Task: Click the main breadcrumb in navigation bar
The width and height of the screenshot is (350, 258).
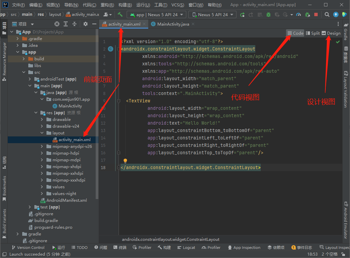Action: tap(27, 14)
